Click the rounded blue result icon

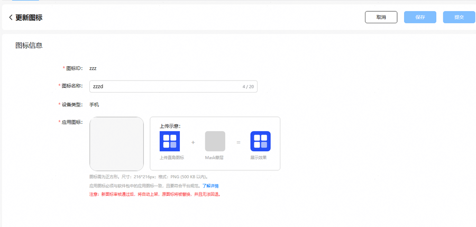260,141
